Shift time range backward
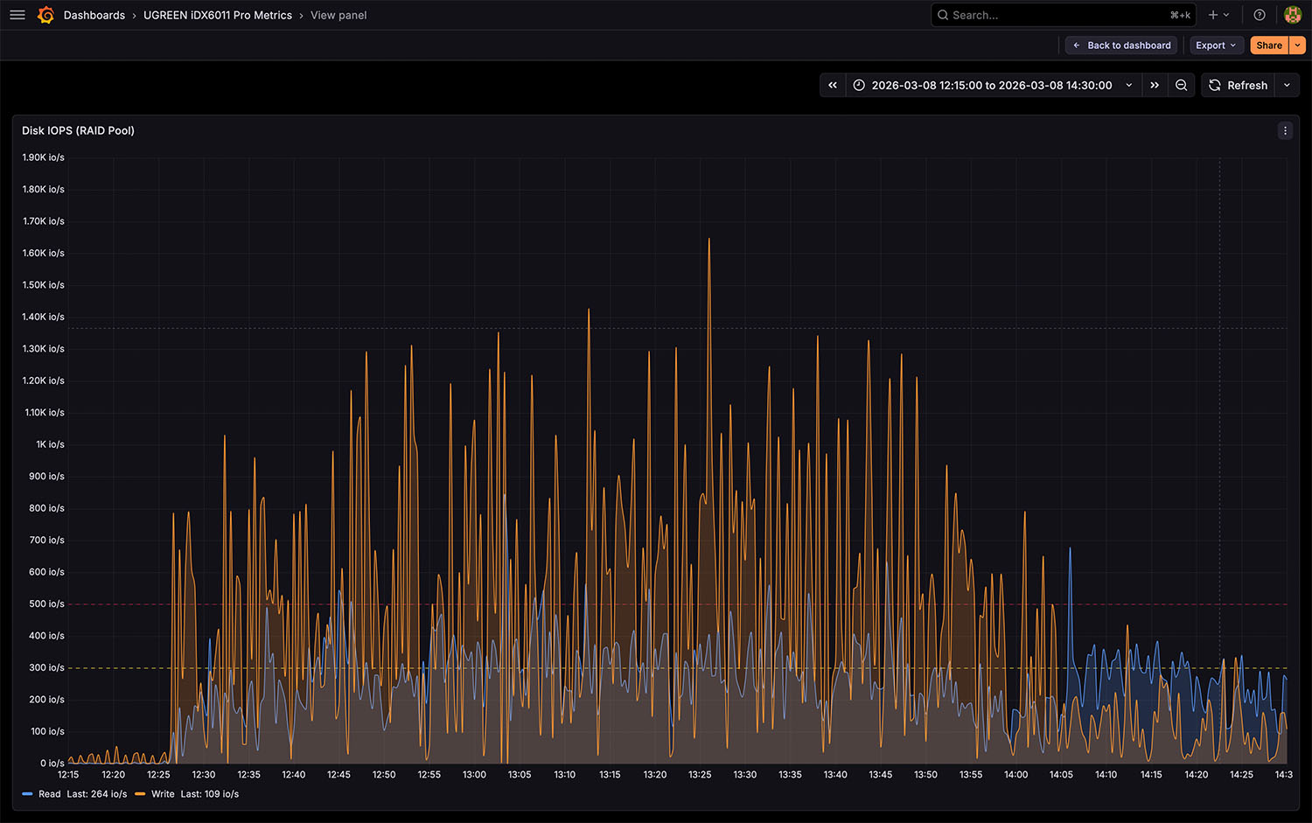Image resolution: width=1312 pixels, height=823 pixels. [833, 85]
